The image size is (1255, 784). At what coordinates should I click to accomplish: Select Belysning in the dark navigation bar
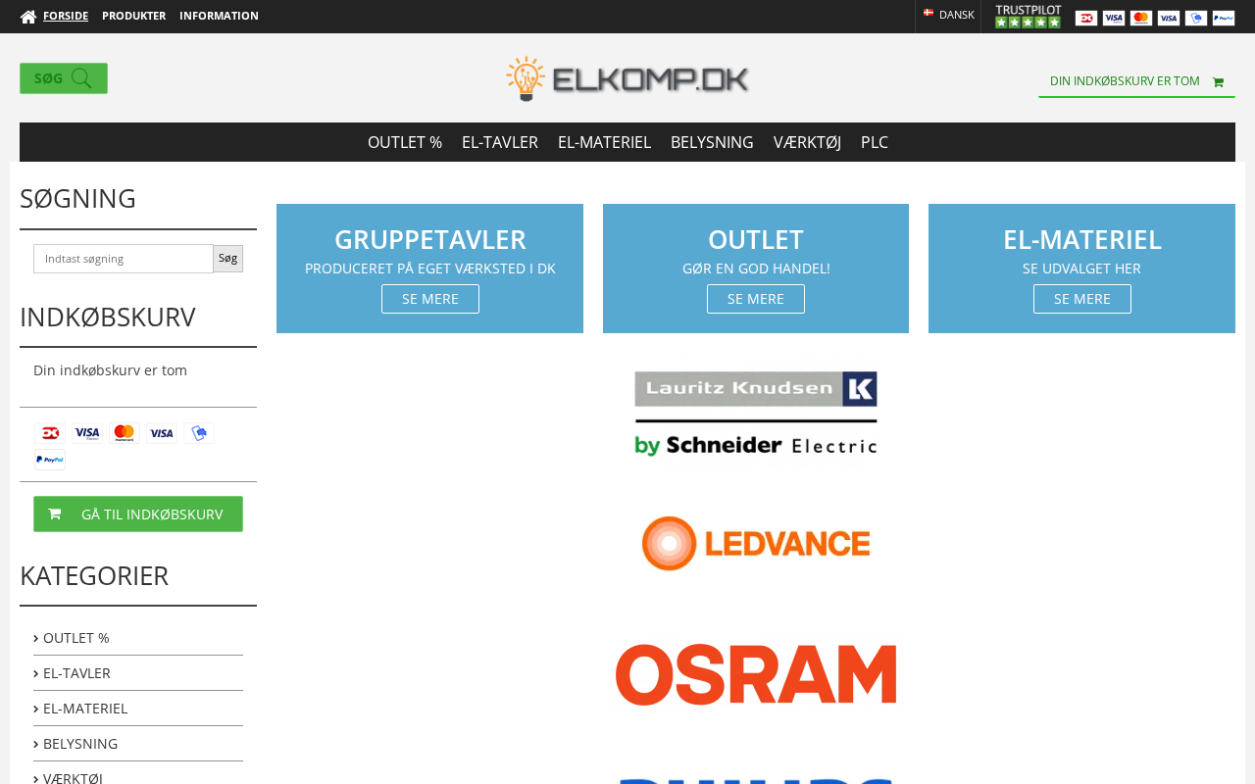(712, 142)
